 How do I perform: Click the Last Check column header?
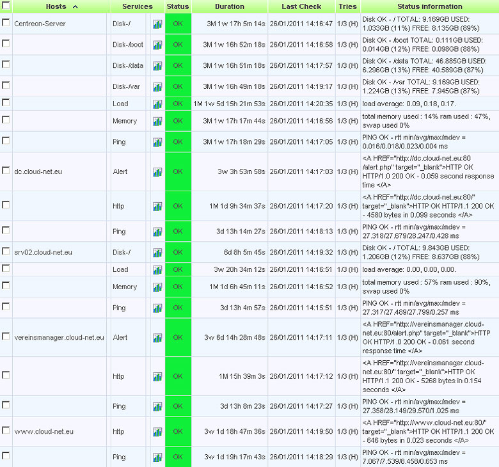[301, 6]
